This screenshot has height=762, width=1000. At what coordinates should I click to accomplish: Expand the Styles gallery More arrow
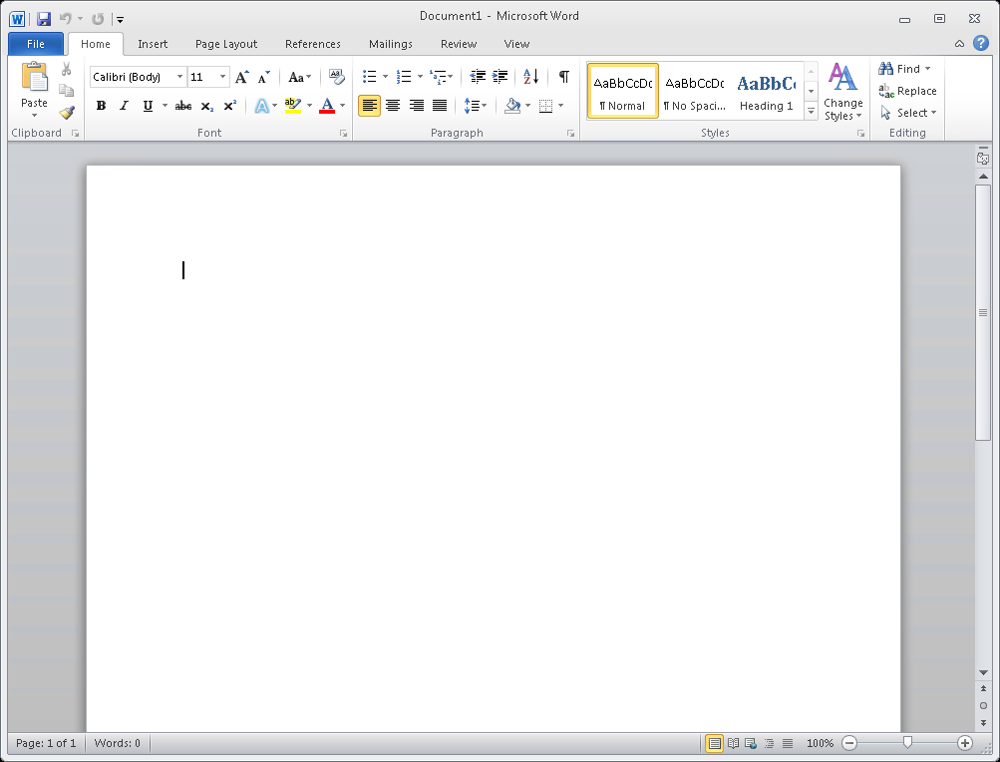click(x=811, y=112)
